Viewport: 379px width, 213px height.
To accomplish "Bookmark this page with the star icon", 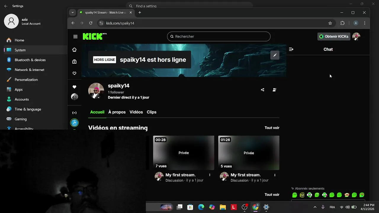I will click(330, 23).
